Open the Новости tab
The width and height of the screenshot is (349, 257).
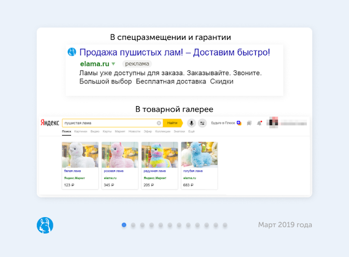coord(135,131)
